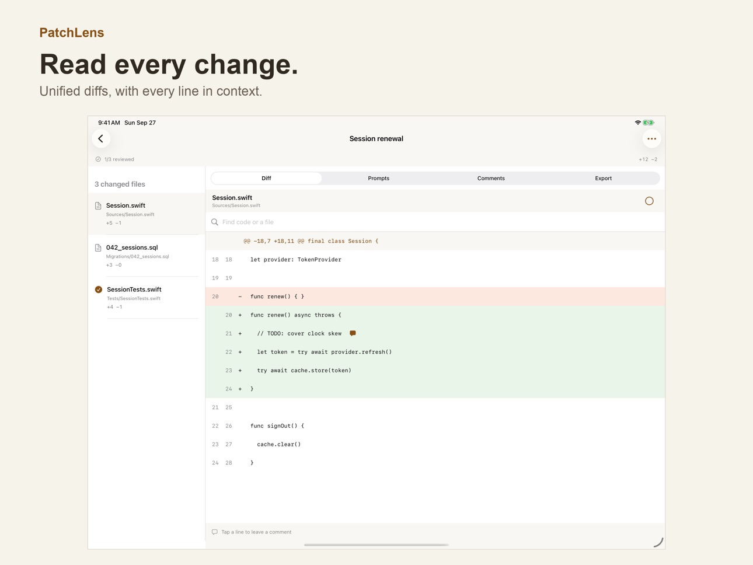Click the 9:41 AM clock

(109, 123)
